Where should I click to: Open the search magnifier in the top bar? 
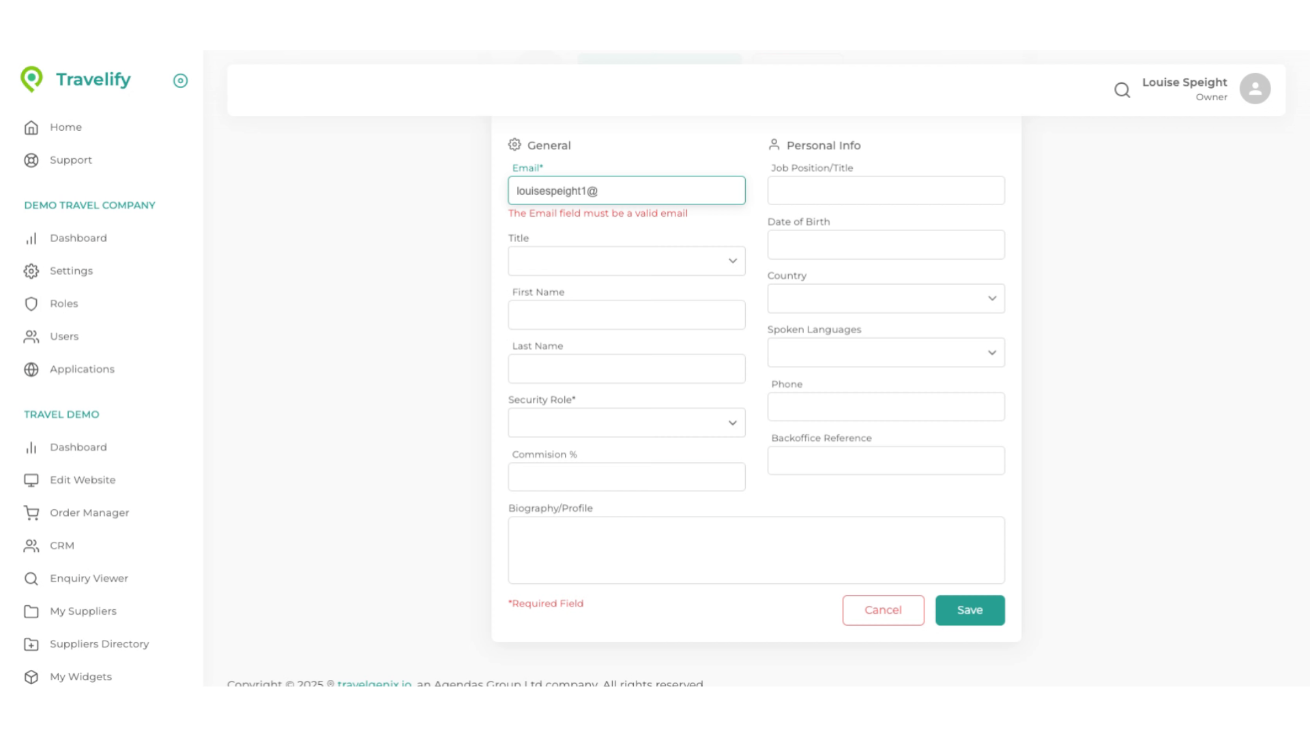(x=1122, y=89)
